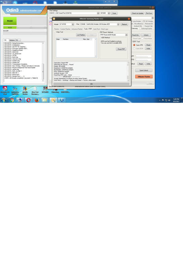
Task: Open Firefox from the taskbar
Action: pyautogui.click(x=37, y=100)
